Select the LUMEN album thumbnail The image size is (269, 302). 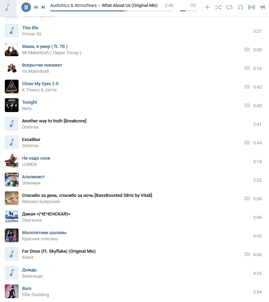click(12, 161)
